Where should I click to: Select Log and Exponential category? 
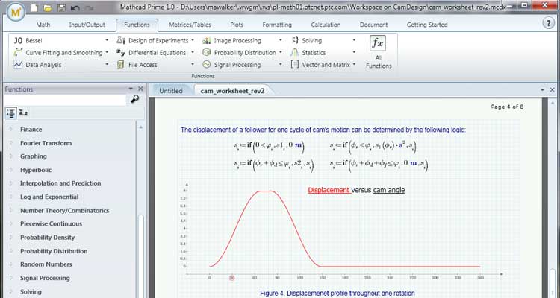coord(49,197)
